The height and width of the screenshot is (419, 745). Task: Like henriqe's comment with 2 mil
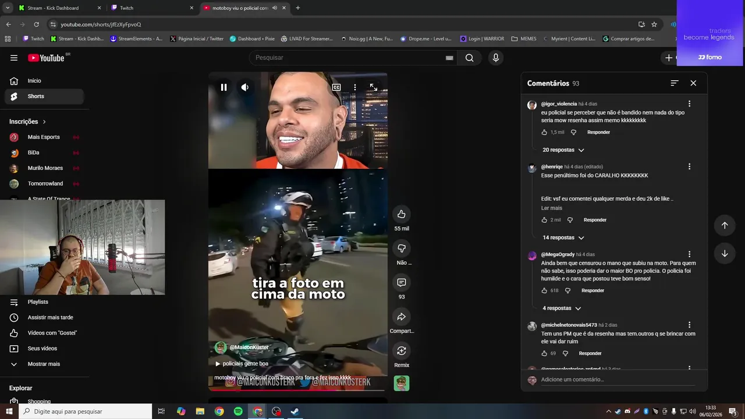point(544,220)
